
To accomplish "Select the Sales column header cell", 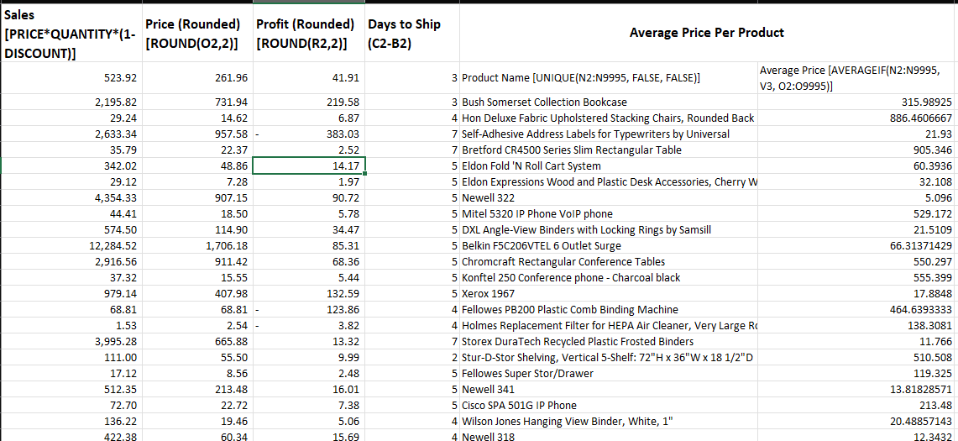I will tap(71, 33).
